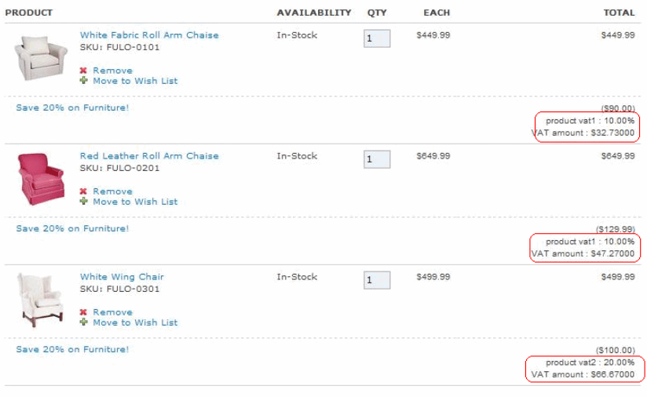Viewport: 647px width, 397px height.
Task: Click Remove link under SKU FULO-0101
Action: click(112, 71)
